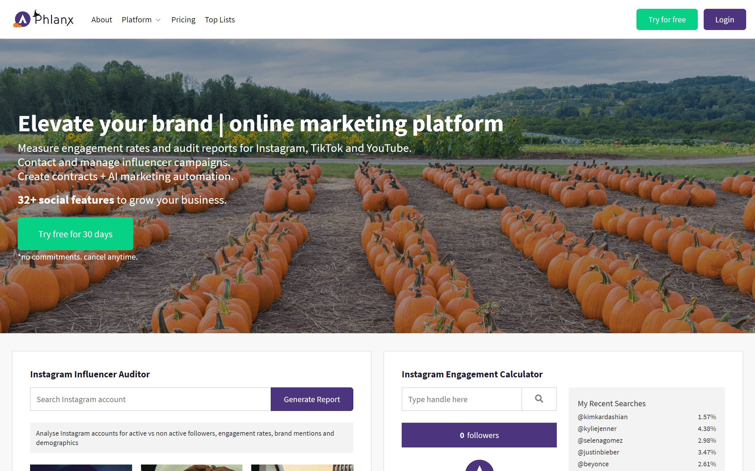Screen dimensions: 755x471
Task: Go to Top Lists
Action: tap(220, 20)
